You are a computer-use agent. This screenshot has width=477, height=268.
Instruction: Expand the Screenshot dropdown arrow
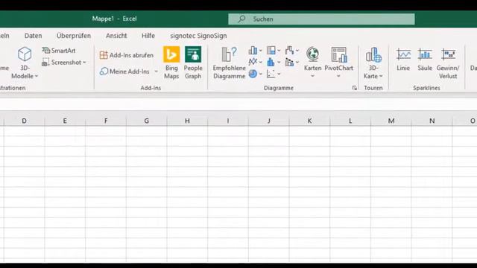tap(84, 63)
